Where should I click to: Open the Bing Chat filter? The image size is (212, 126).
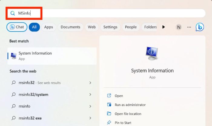[17, 27]
